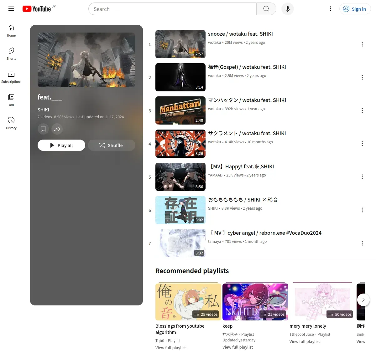This screenshot has width=376, height=358.
Task: Play the cyber angel video thumbnail
Action: (180, 243)
